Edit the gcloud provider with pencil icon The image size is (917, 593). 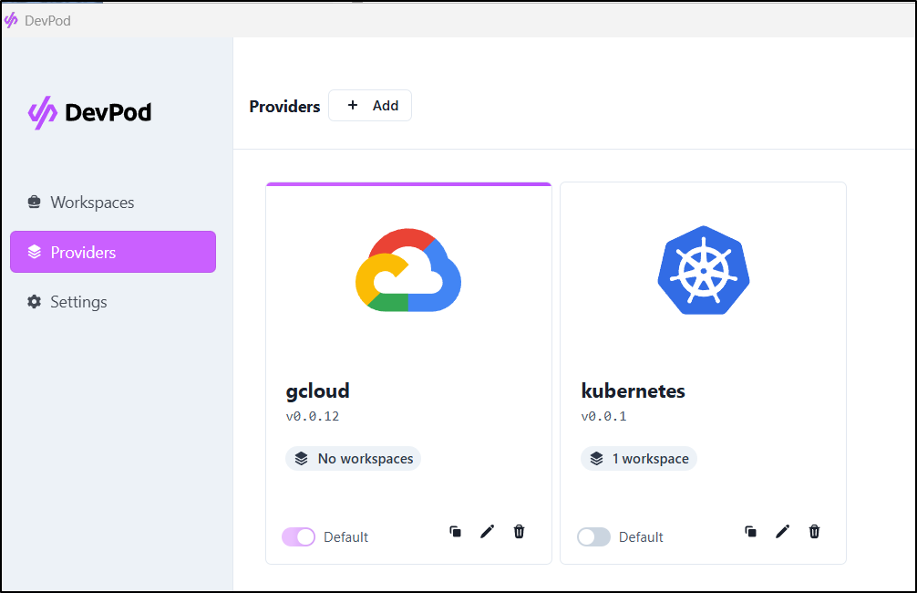tap(487, 532)
